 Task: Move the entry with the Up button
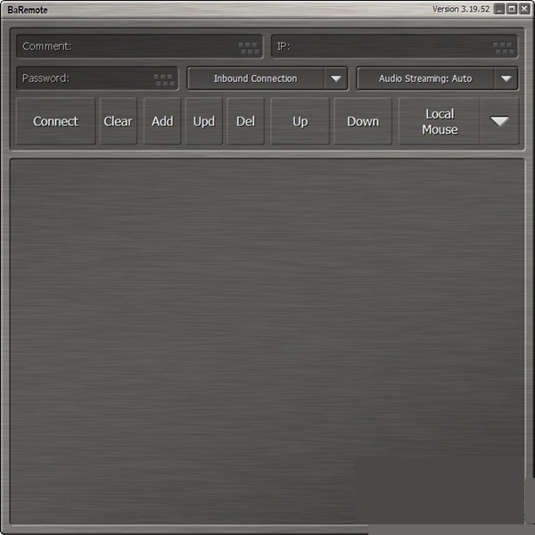pos(300,121)
